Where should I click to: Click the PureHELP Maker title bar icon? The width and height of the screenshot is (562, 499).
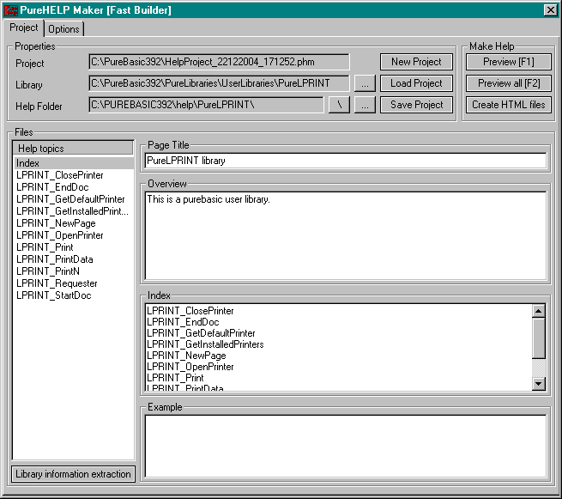pos(10,10)
